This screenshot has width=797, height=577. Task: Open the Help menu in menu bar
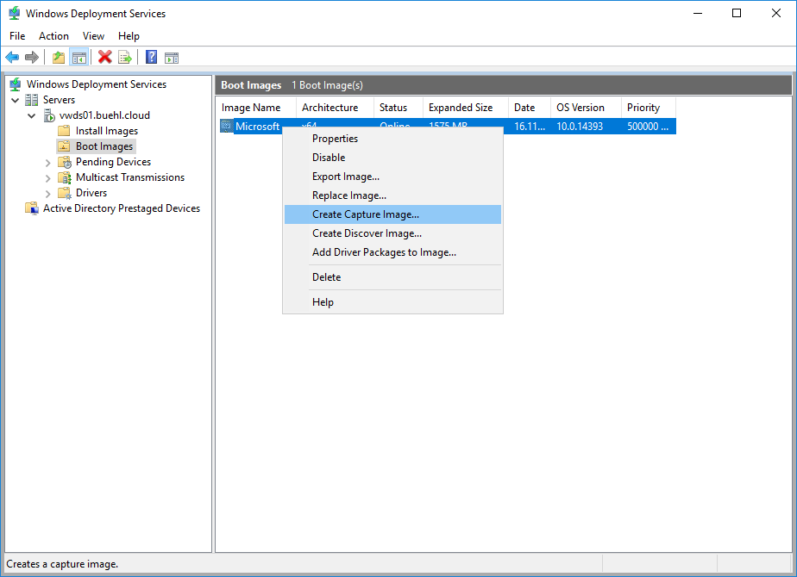point(129,36)
